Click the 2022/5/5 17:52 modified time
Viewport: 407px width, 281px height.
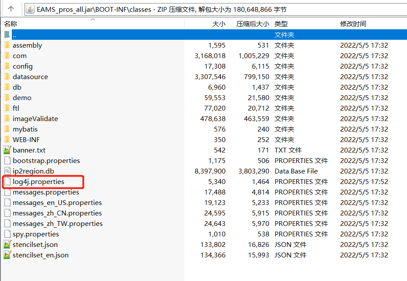[x=364, y=182]
